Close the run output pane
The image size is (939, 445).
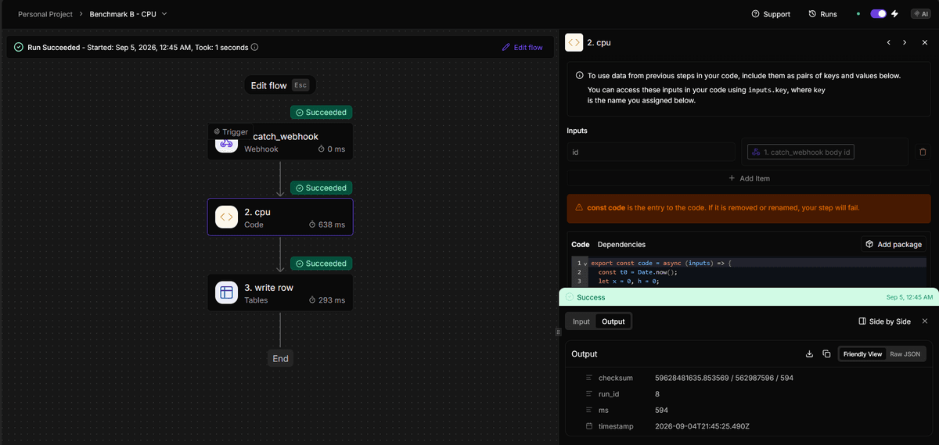pyautogui.click(x=924, y=321)
